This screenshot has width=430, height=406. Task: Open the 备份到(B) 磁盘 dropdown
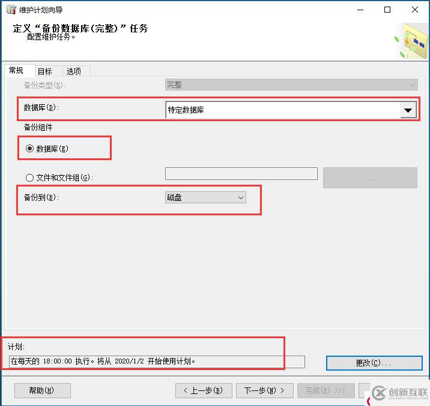(x=205, y=197)
